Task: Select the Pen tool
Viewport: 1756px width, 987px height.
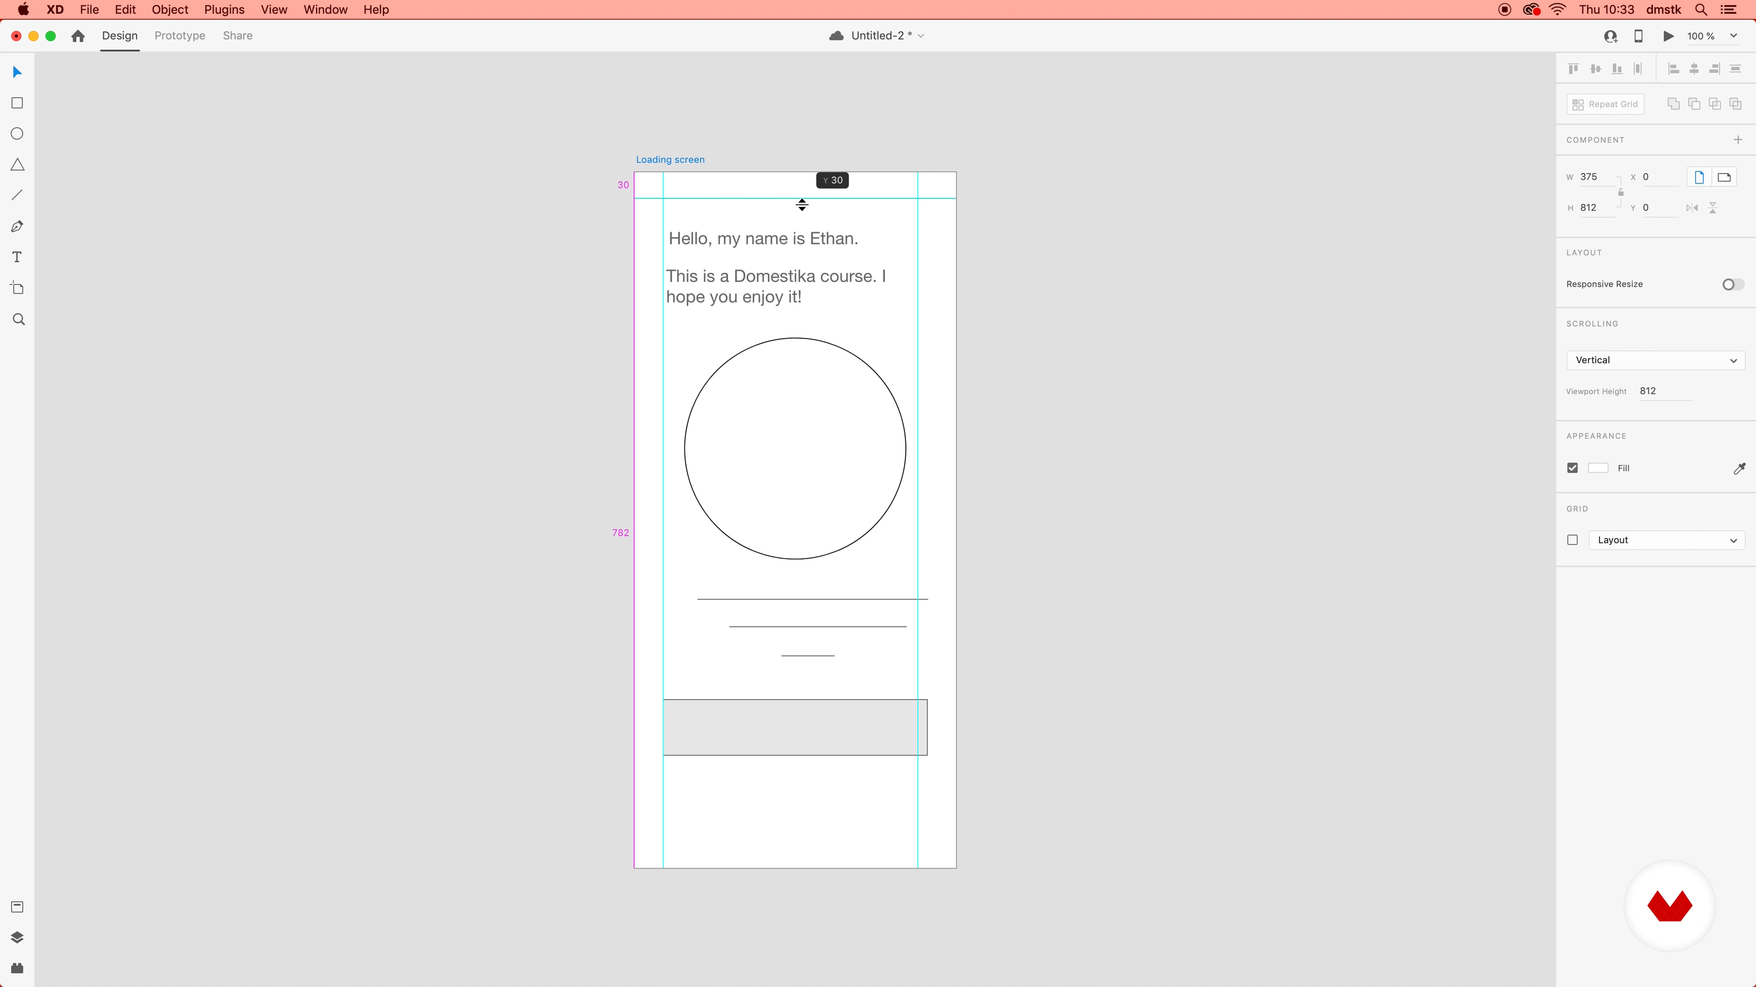Action: [17, 226]
